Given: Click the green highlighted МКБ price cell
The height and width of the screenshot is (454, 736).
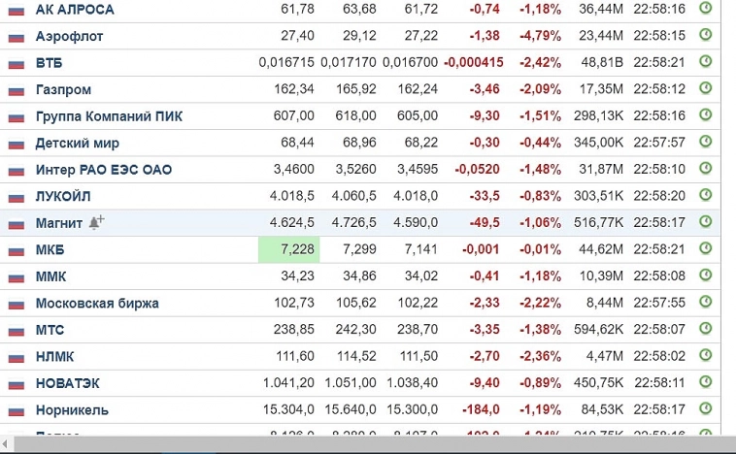Looking at the screenshot, I should 287,249.
